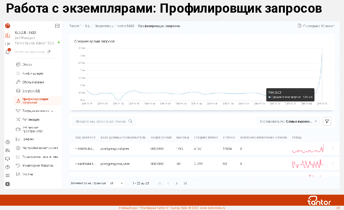Open 'Репликация' in the sidebar menu
The height and width of the screenshot is (210, 344).
tap(31, 119)
